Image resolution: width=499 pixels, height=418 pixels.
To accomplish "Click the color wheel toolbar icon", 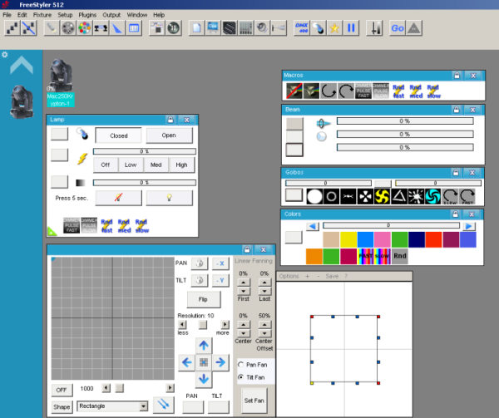I will (83, 28).
